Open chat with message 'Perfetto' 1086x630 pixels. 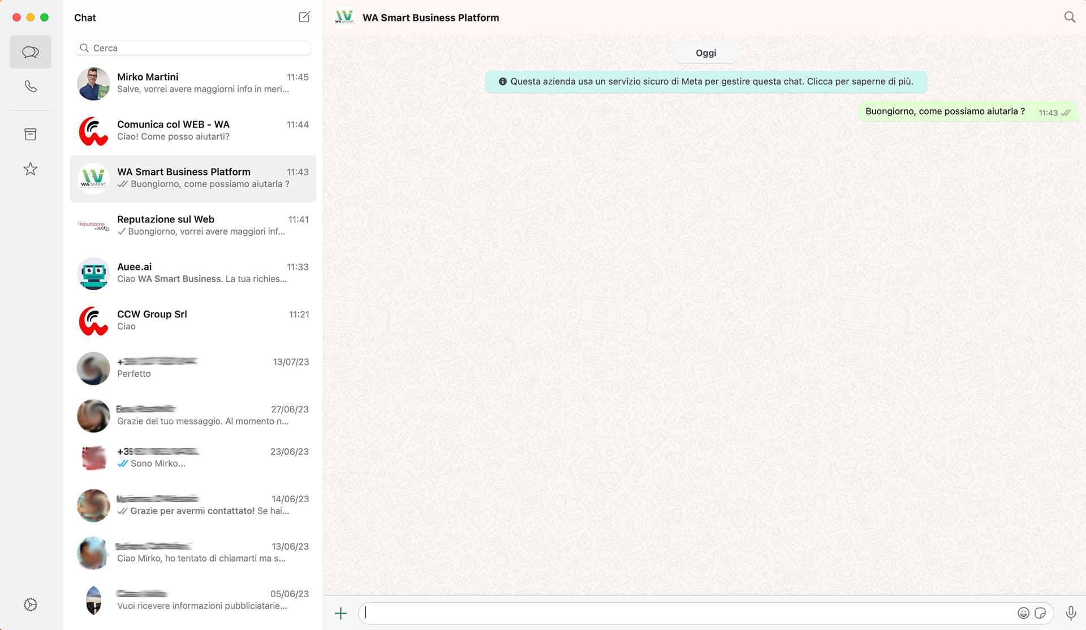193,369
